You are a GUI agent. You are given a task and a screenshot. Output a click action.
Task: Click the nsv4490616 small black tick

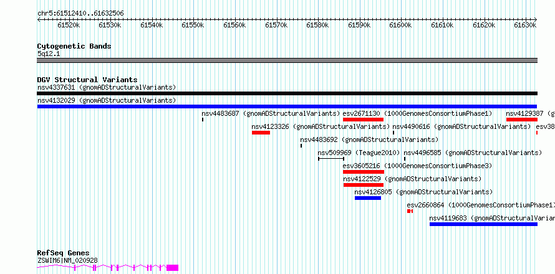pyautogui.click(x=393, y=133)
